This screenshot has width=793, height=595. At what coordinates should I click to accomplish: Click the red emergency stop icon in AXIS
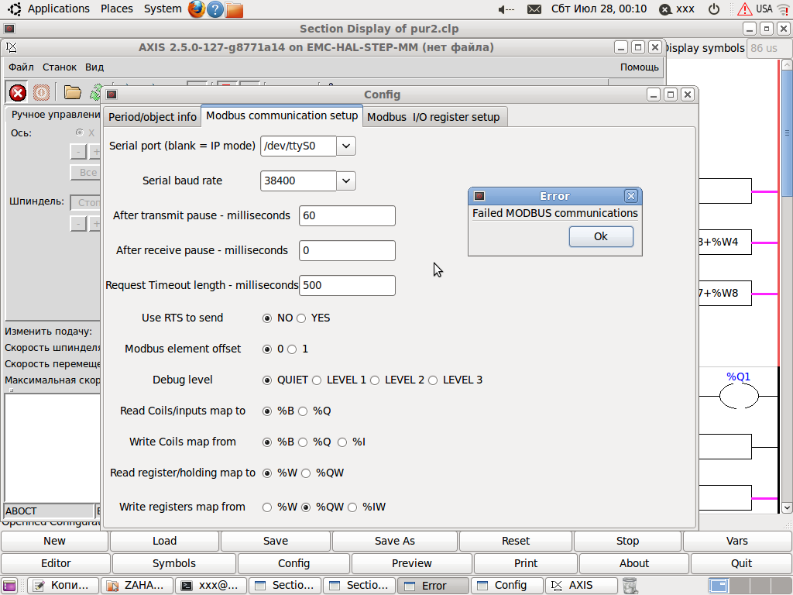pos(18,93)
